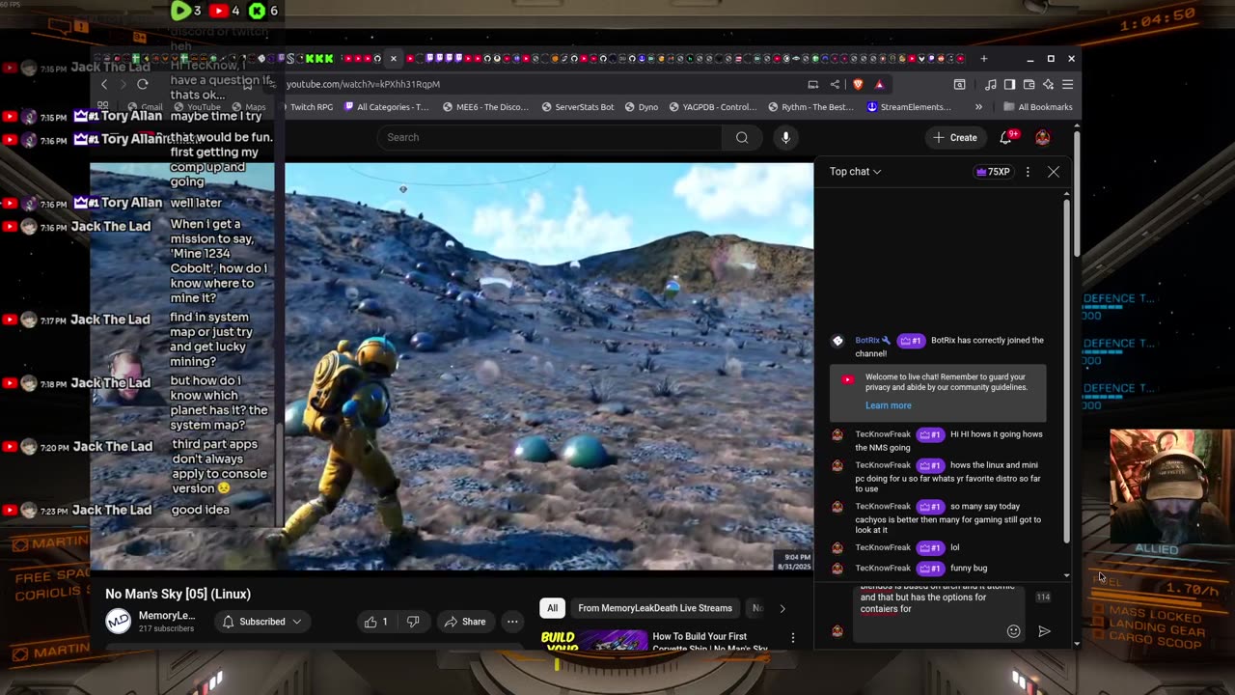
Task: Expand the hidden bookmarks overflow chevron
Action: 978,107
